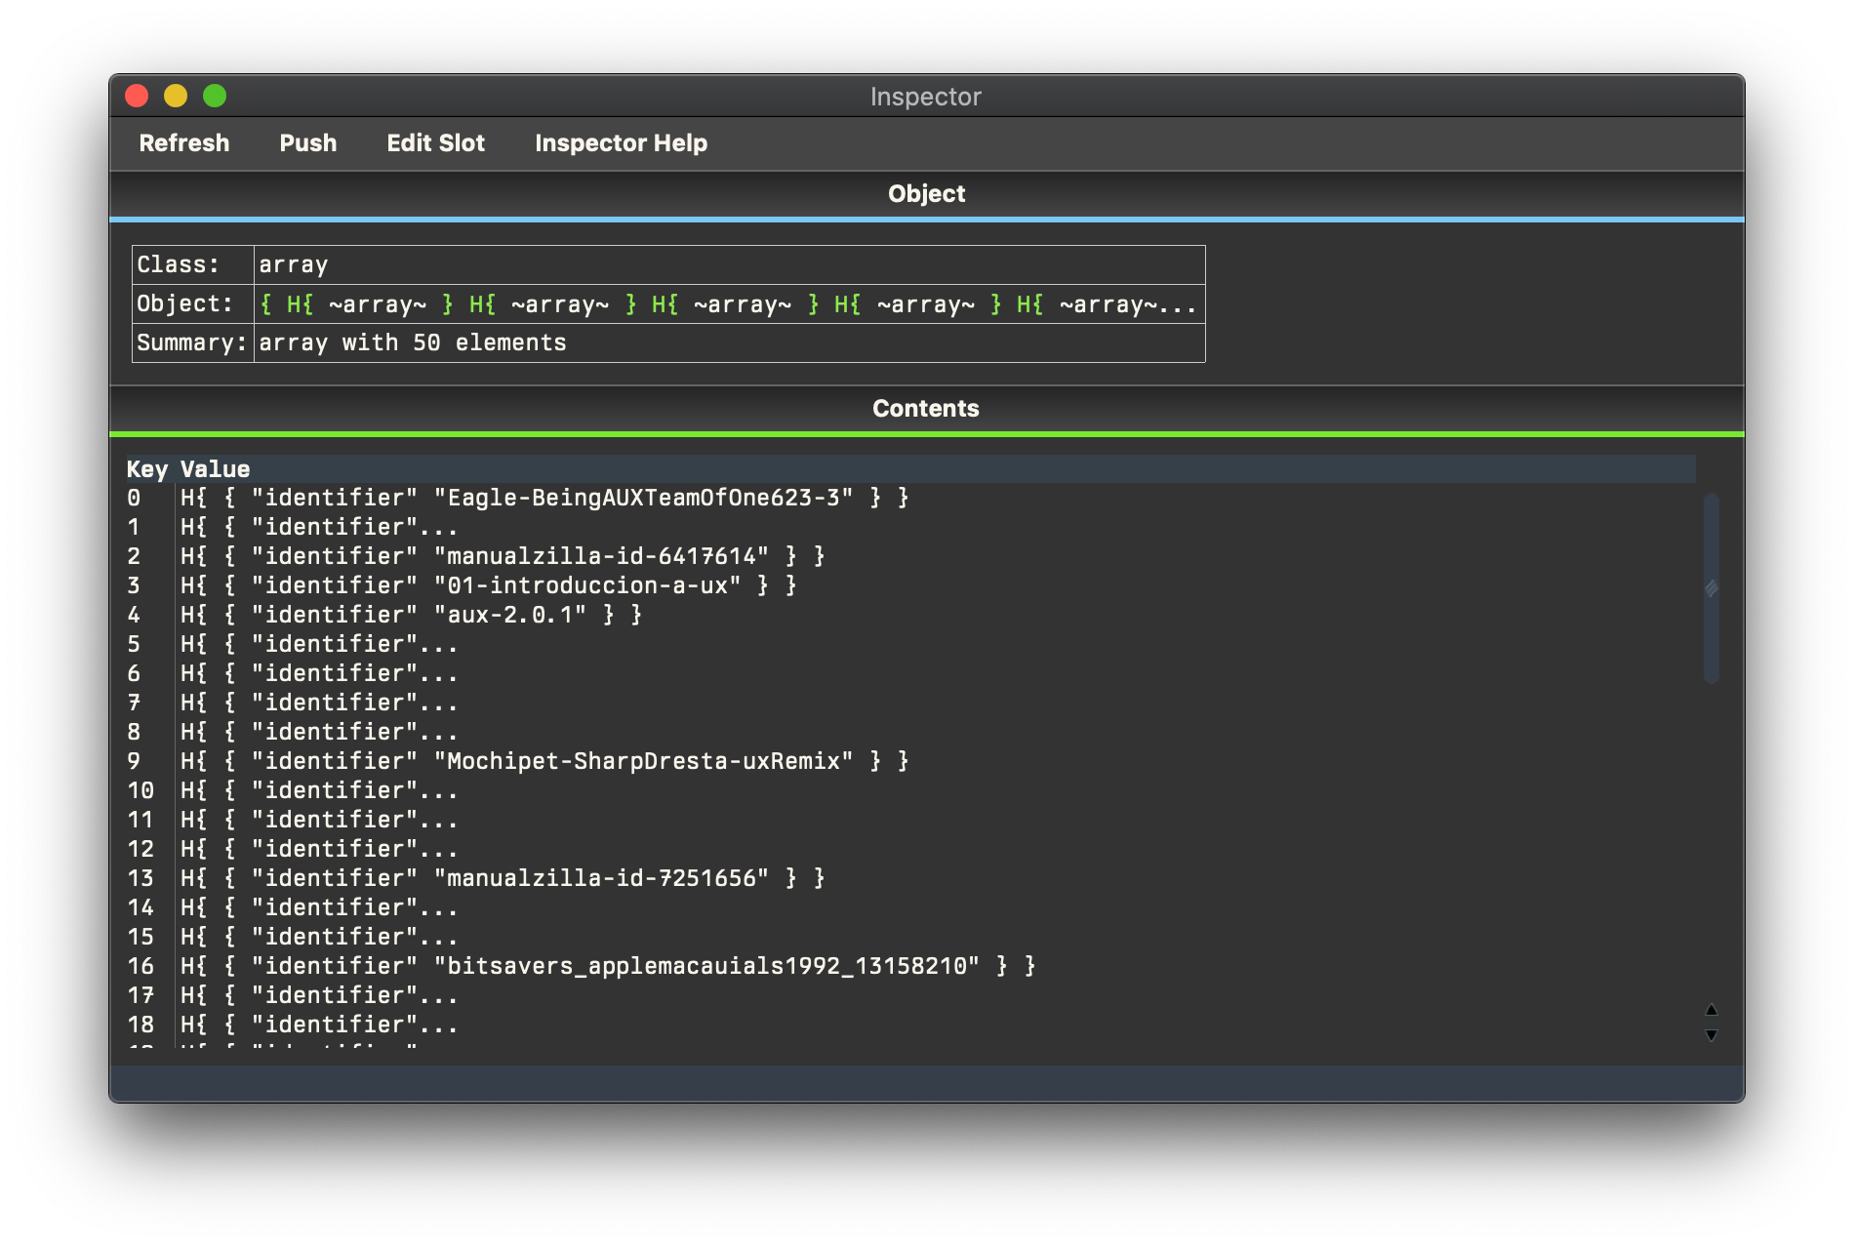Open Edit Slot command
1854x1247 pixels.
pos(435,143)
